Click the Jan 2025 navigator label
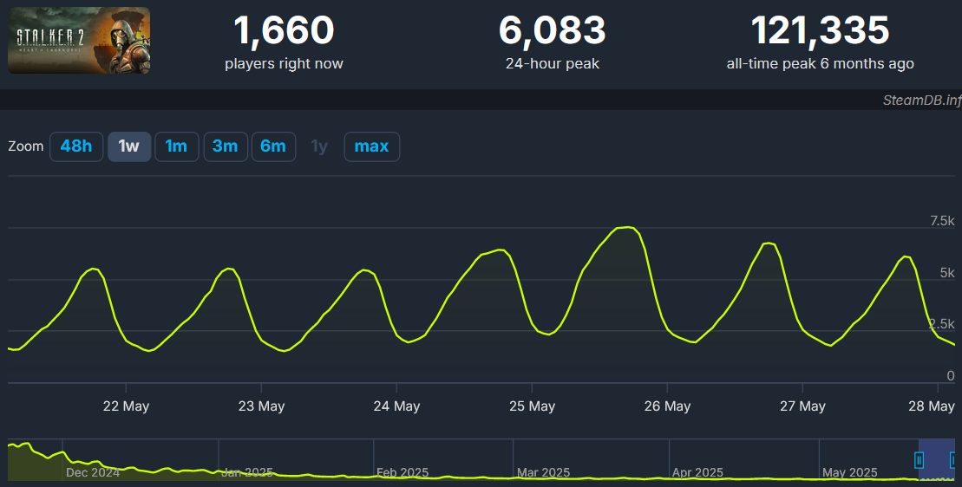Screen dimensions: 962x487 (246, 473)
